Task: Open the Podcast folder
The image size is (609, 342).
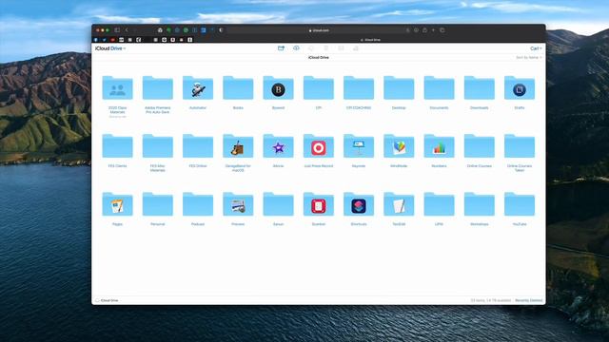Action: tap(198, 204)
